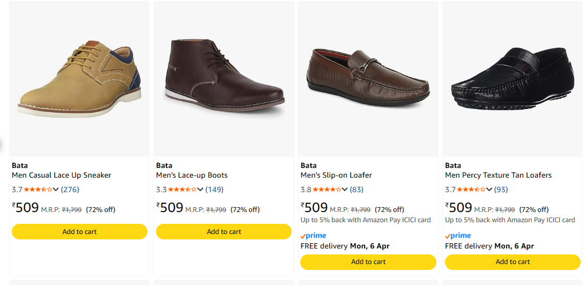Expand rating chevron for Men's Slip-on Loafer

[x=345, y=189]
